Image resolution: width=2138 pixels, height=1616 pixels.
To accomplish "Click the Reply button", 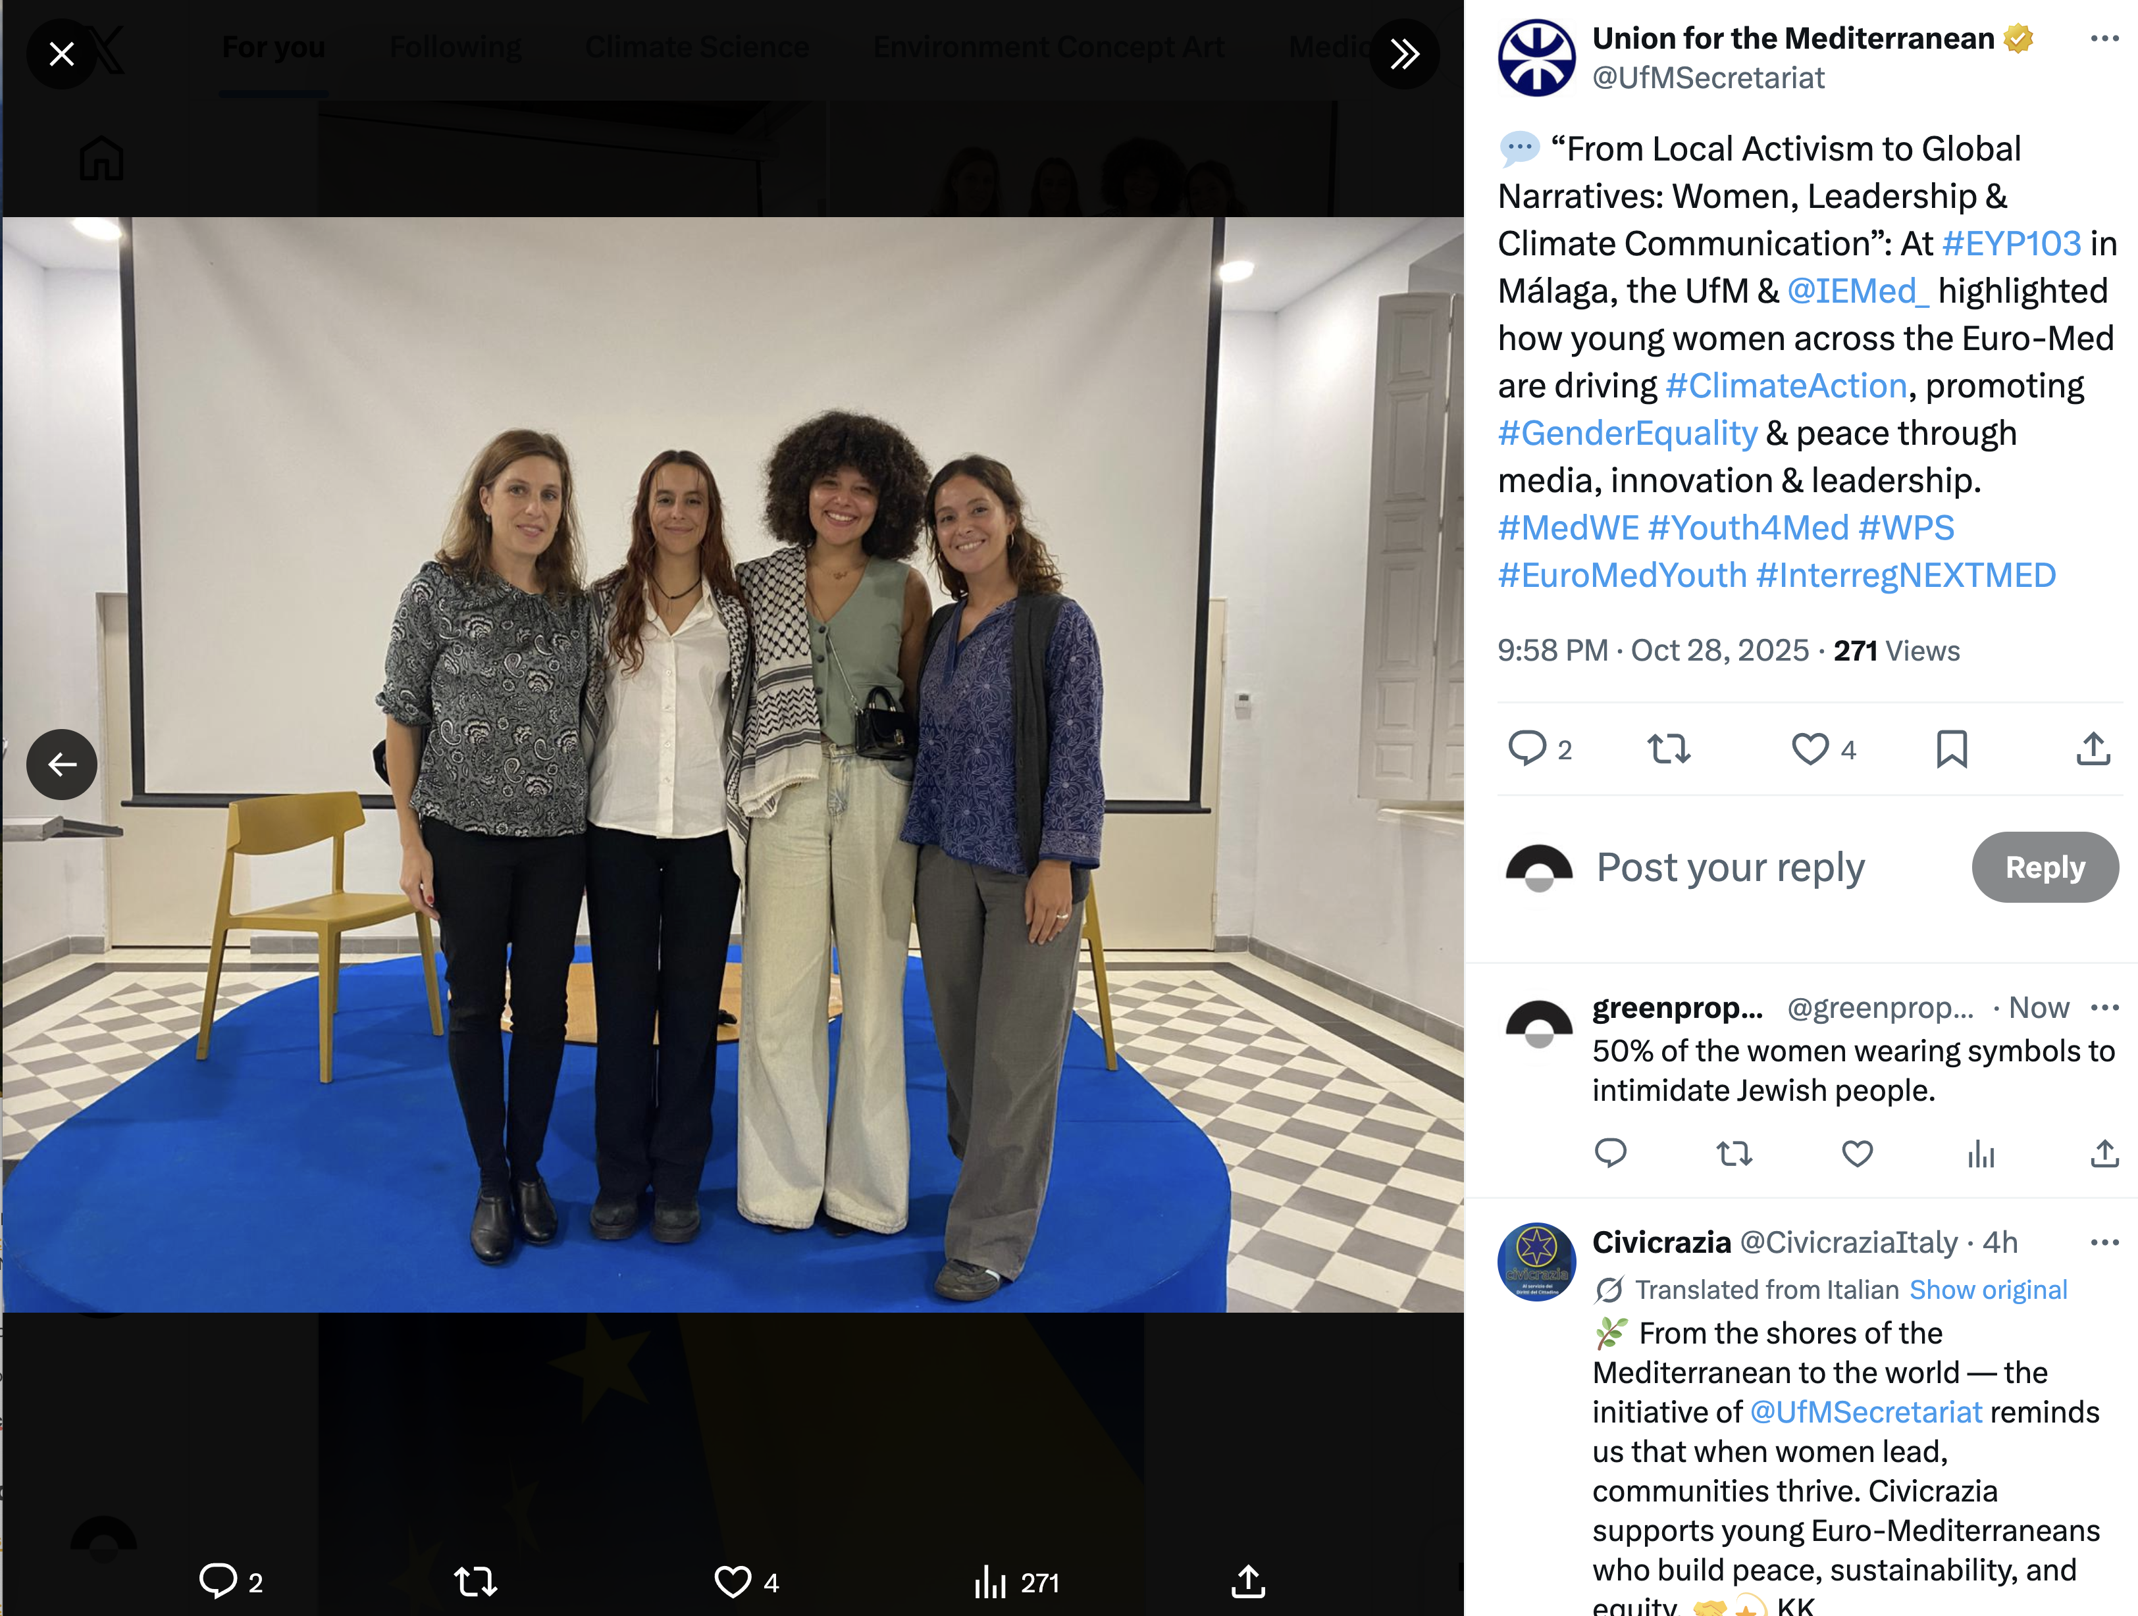I will (2045, 867).
